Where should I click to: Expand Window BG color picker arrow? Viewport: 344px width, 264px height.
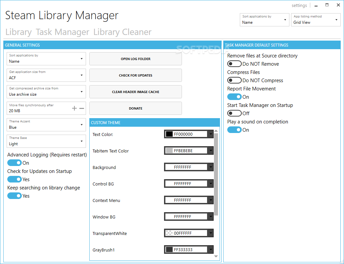pos(211,216)
